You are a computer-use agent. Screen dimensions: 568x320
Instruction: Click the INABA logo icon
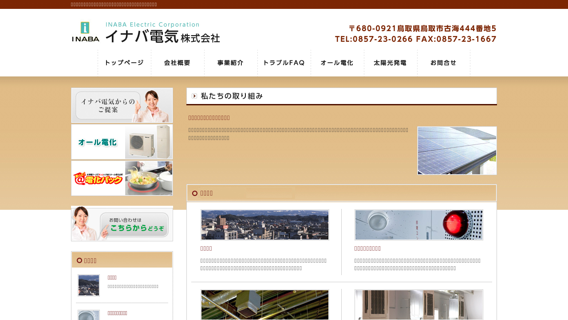[x=86, y=32]
